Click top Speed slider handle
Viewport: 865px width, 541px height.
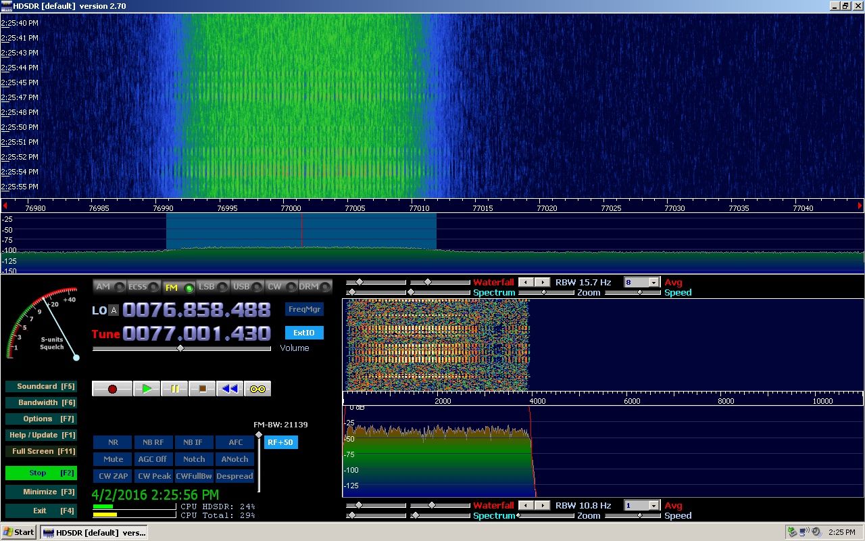639,292
